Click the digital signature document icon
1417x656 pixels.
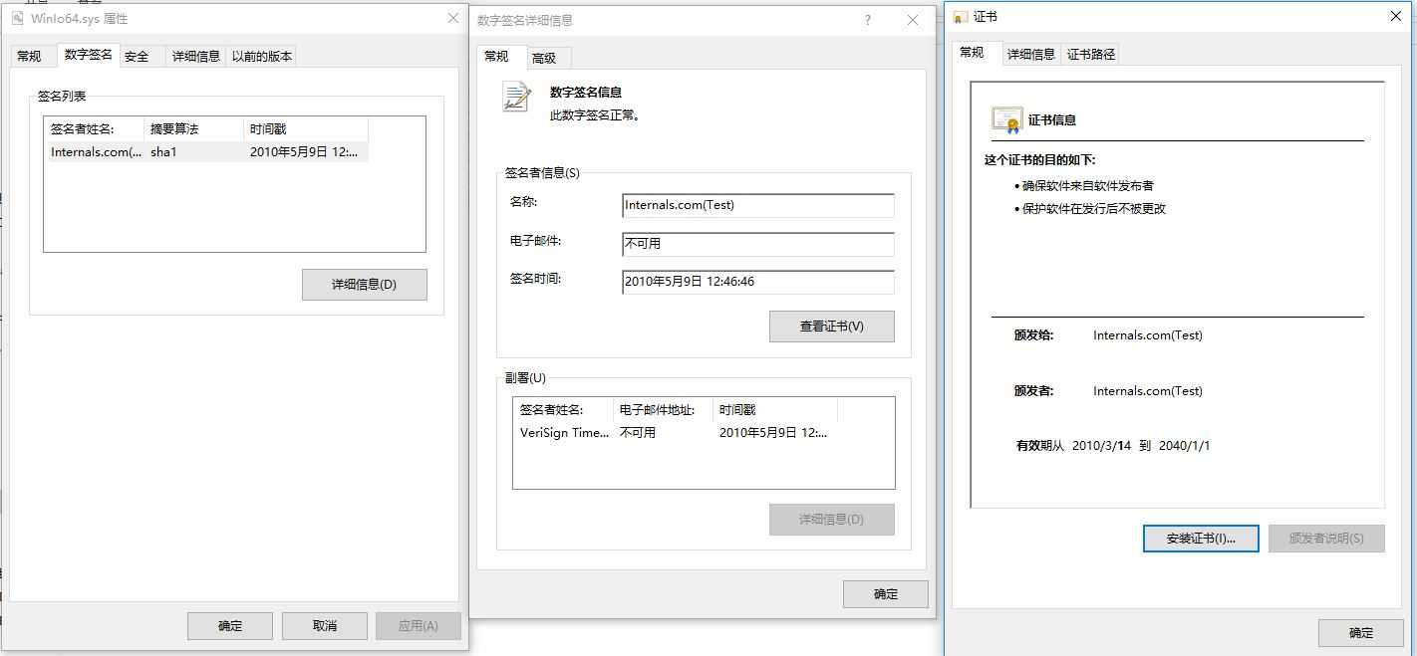(x=516, y=97)
